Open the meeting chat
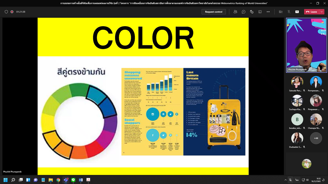328x184 pixels. [244, 12]
